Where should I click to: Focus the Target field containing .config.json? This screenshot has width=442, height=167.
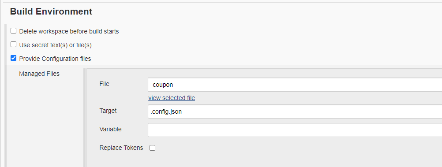click(295, 111)
